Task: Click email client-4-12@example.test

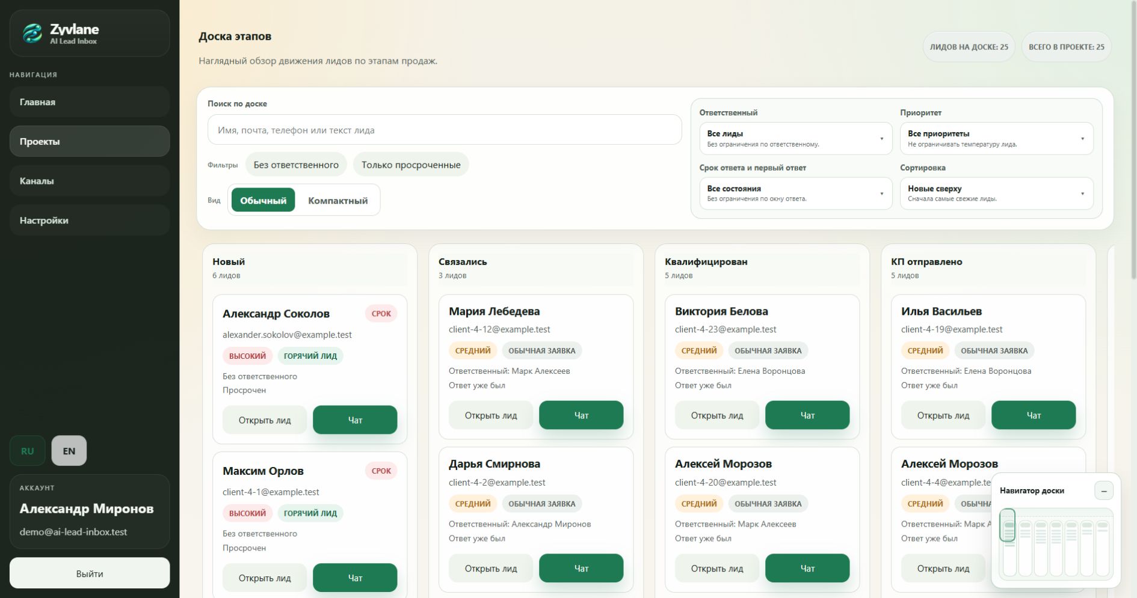Action: [x=499, y=329]
